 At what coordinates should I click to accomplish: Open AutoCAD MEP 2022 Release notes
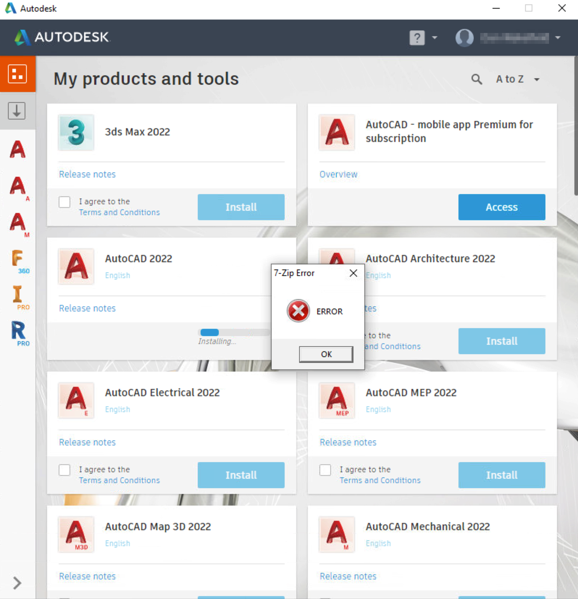coord(348,442)
